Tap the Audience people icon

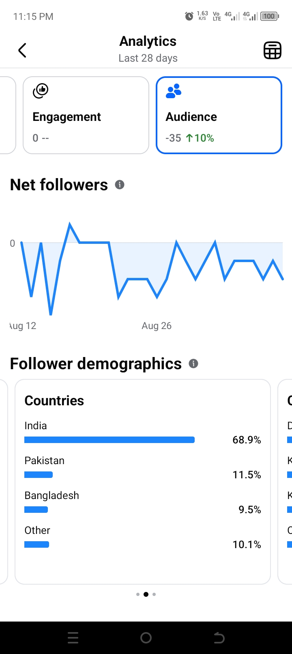174,91
